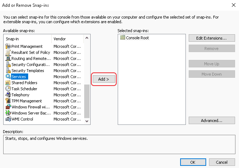Screen dimensions: 239x168
Task: Confirm the dialog with OK
Action: (193, 162)
